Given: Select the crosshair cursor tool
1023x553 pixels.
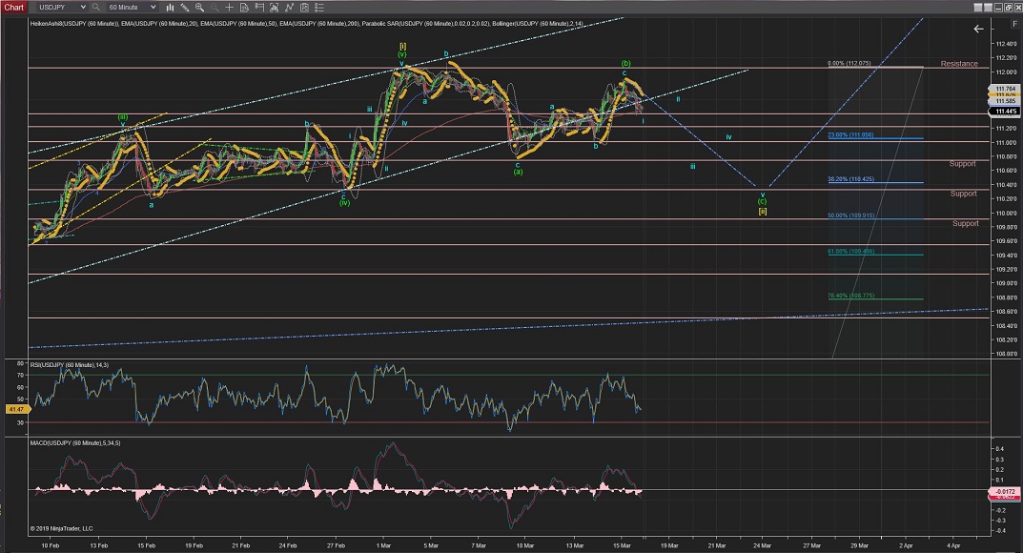Looking at the screenshot, I should [x=229, y=8].
